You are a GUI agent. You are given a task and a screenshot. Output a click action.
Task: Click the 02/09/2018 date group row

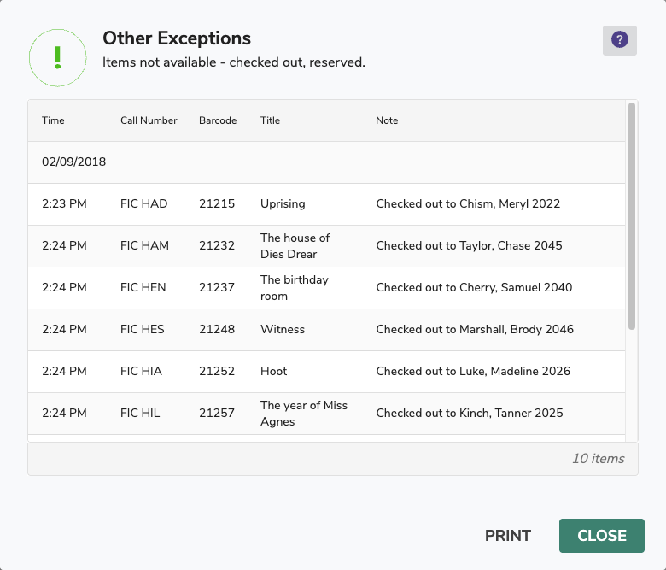coord(74,162)
